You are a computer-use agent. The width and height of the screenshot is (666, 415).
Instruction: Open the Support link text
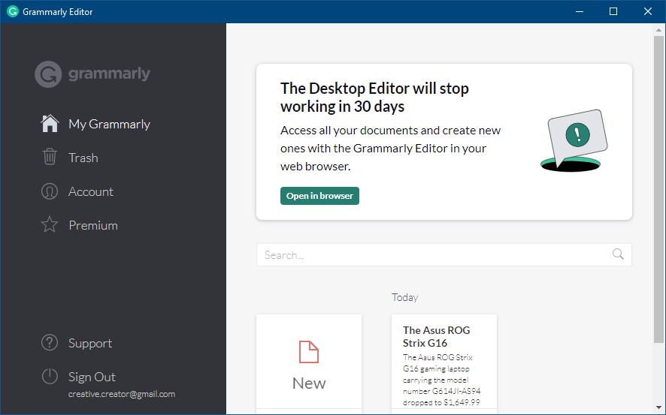pos(90,343)
